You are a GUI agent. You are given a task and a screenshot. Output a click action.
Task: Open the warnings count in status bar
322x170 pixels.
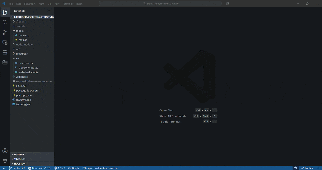click(x=63, y=168)
